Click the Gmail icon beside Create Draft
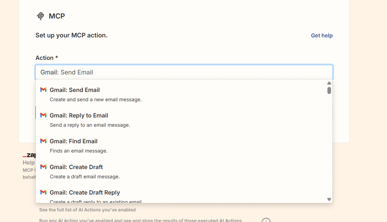Screen dimensions: 387x222 point(43,167)
